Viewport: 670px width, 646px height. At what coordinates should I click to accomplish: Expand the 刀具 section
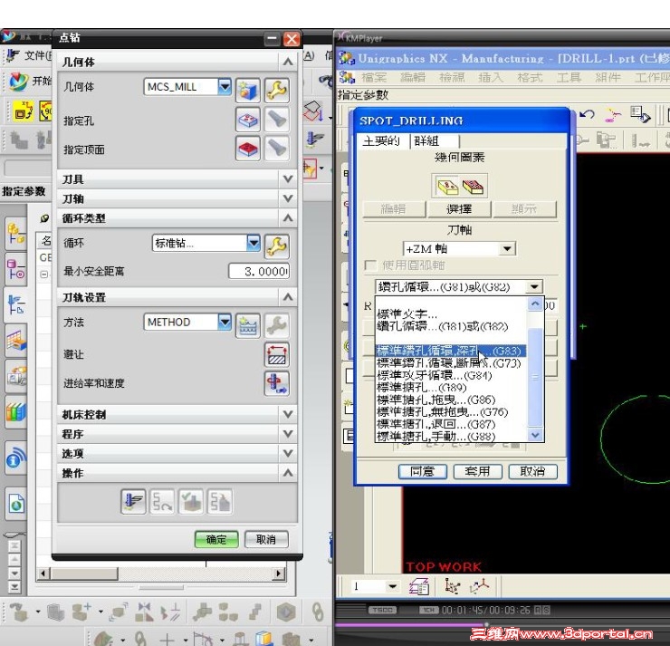tap(288, 179)
